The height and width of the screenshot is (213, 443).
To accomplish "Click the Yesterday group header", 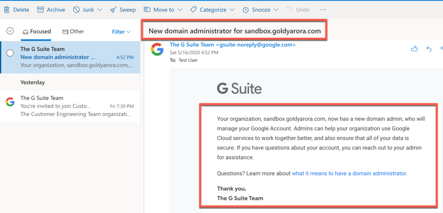I will 33,82.
